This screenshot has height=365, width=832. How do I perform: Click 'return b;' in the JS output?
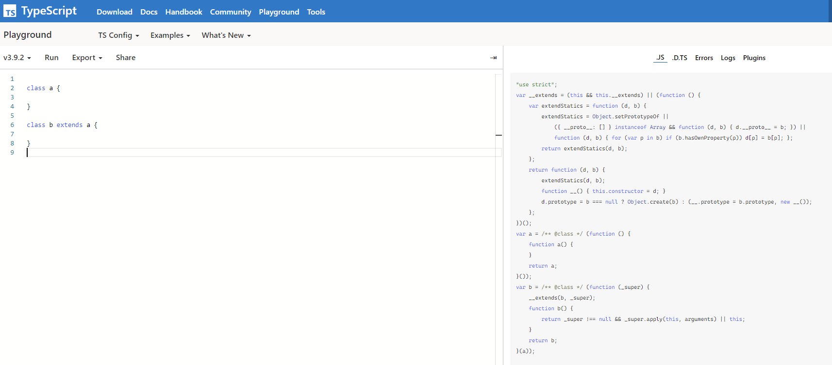(x=543, y=340)
